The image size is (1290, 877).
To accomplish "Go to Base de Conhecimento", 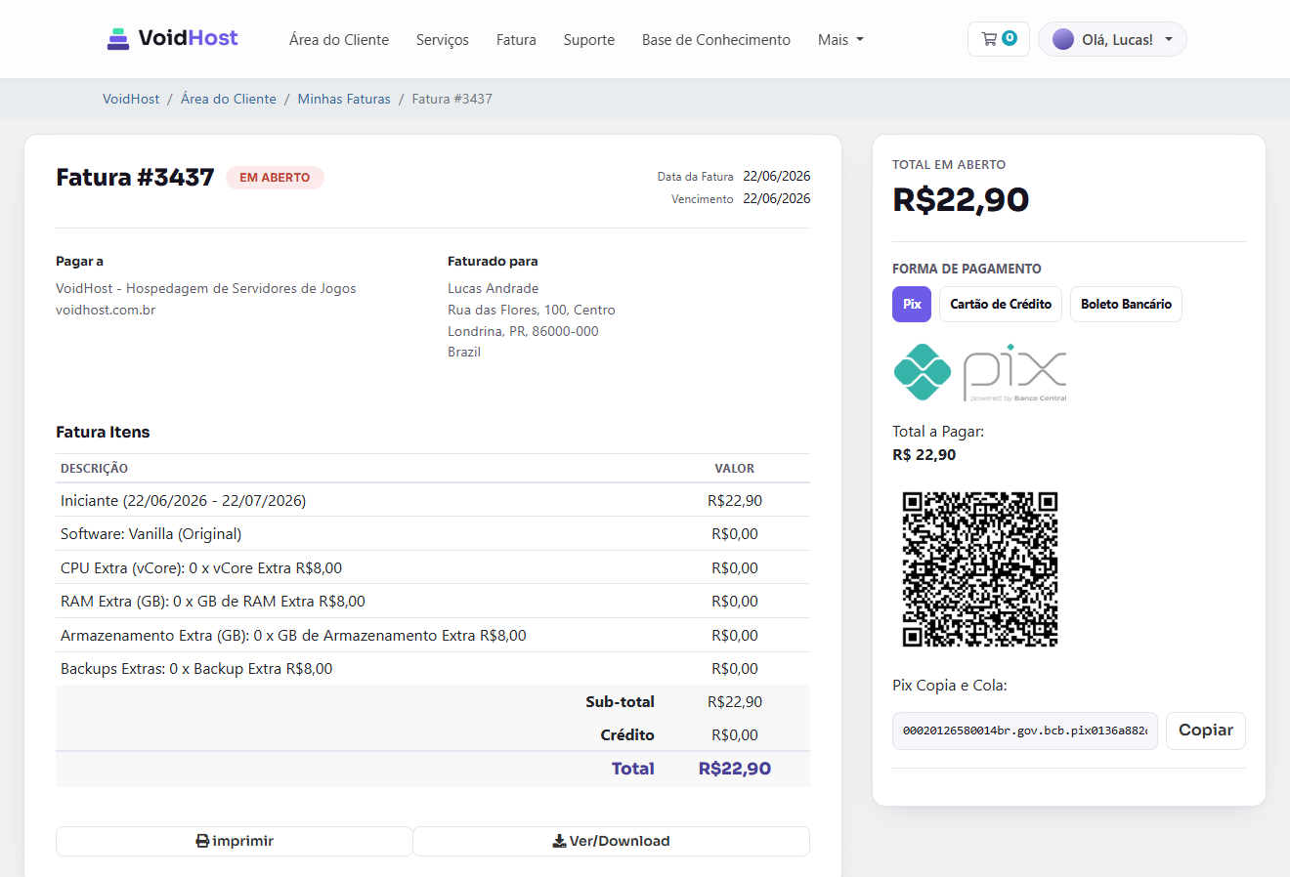I will [x=716, y=40].
